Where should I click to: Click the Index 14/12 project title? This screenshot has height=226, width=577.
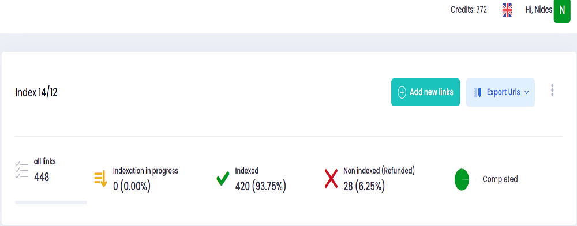coord(36,93)
